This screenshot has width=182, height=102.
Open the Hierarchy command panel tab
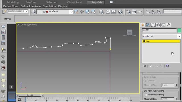[x=153, y=25]
